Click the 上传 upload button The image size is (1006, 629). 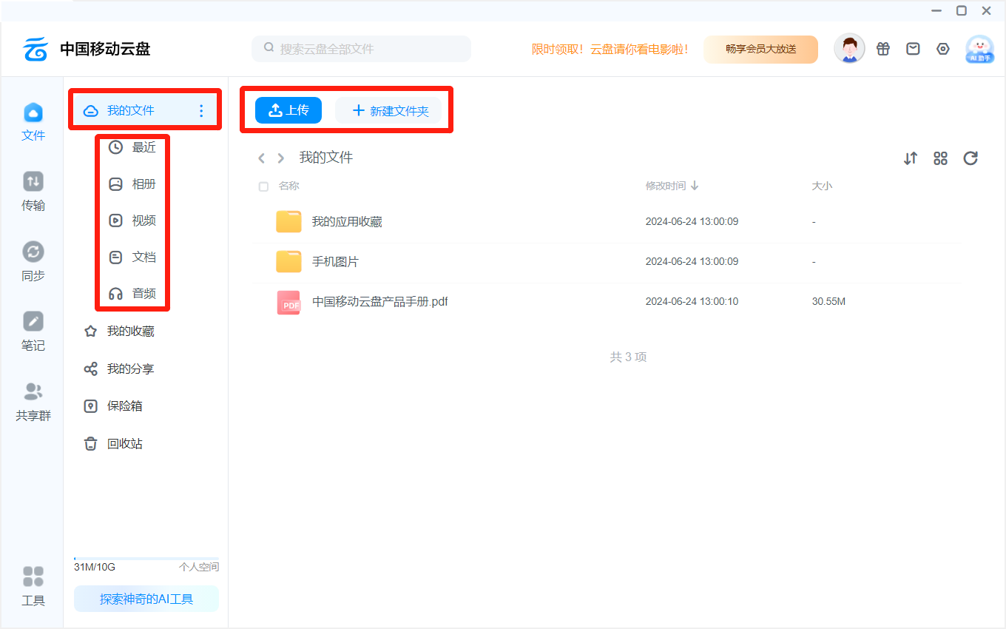288,110
